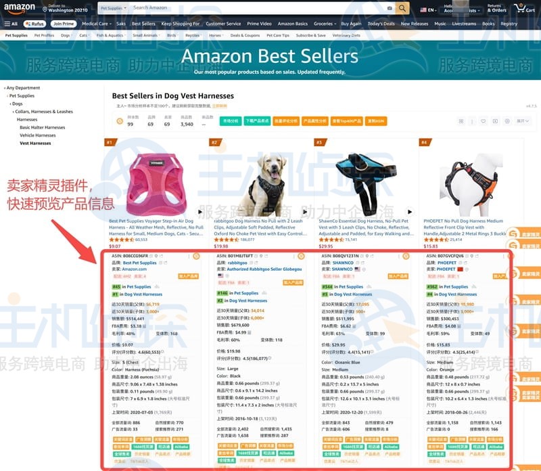Open the EN language dropdown
Image resolution: width=541 pixels, height=471 pixels.
[428, 10]
